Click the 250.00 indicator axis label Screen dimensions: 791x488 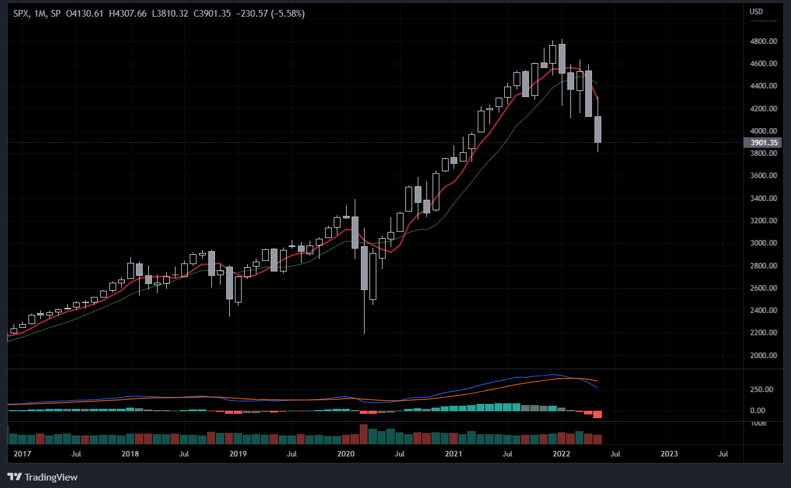pos(762,390)
